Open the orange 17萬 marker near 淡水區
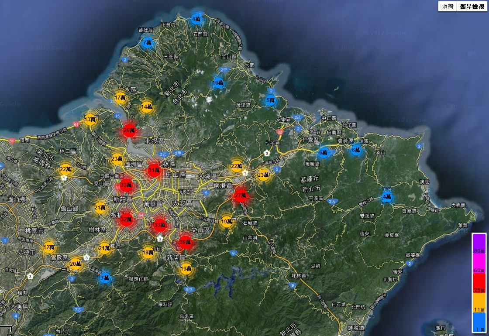Viewport: 489px width, 336px height. tap(120, 98)
